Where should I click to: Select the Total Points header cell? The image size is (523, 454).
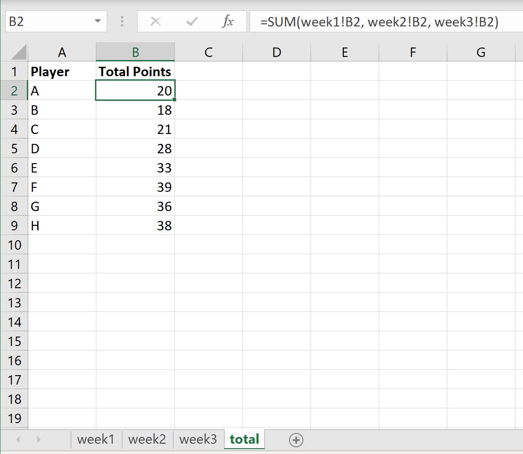[135, 71]
